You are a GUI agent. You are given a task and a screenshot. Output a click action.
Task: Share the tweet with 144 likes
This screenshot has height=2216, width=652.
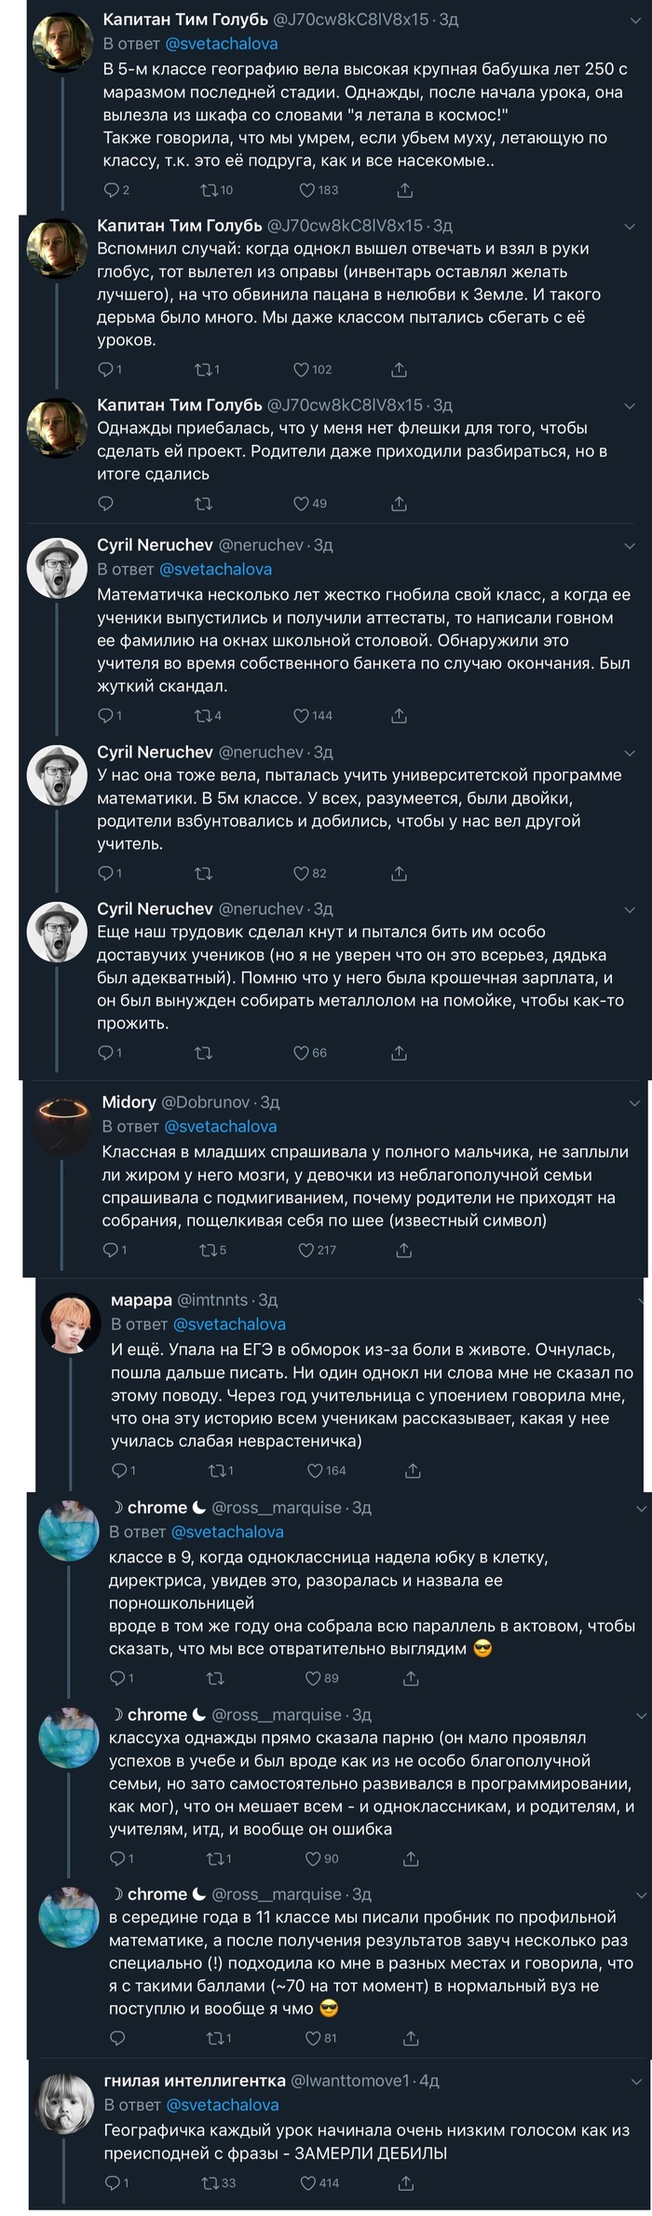pyautogui.click(x=399, y=715)
